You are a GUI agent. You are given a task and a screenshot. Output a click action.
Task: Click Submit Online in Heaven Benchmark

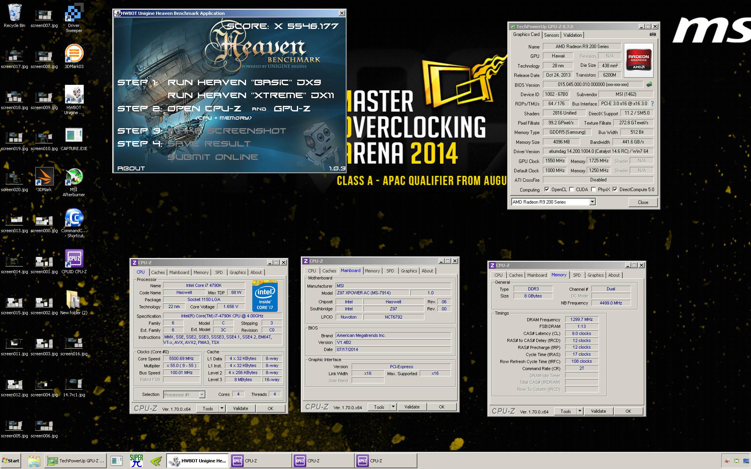pyautogui.click(x=212, y=157)
